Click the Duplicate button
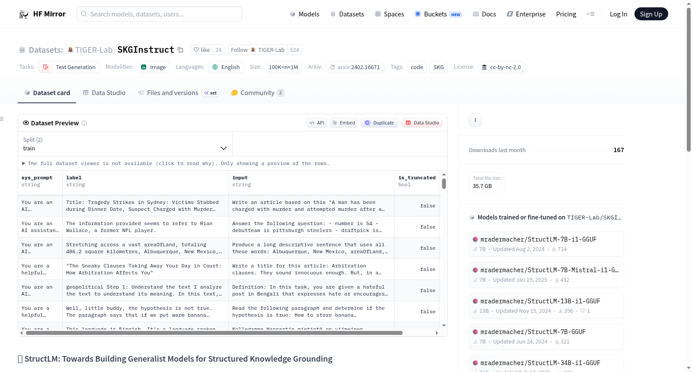This screenshot has height=372, width=692. coord(379,123)
